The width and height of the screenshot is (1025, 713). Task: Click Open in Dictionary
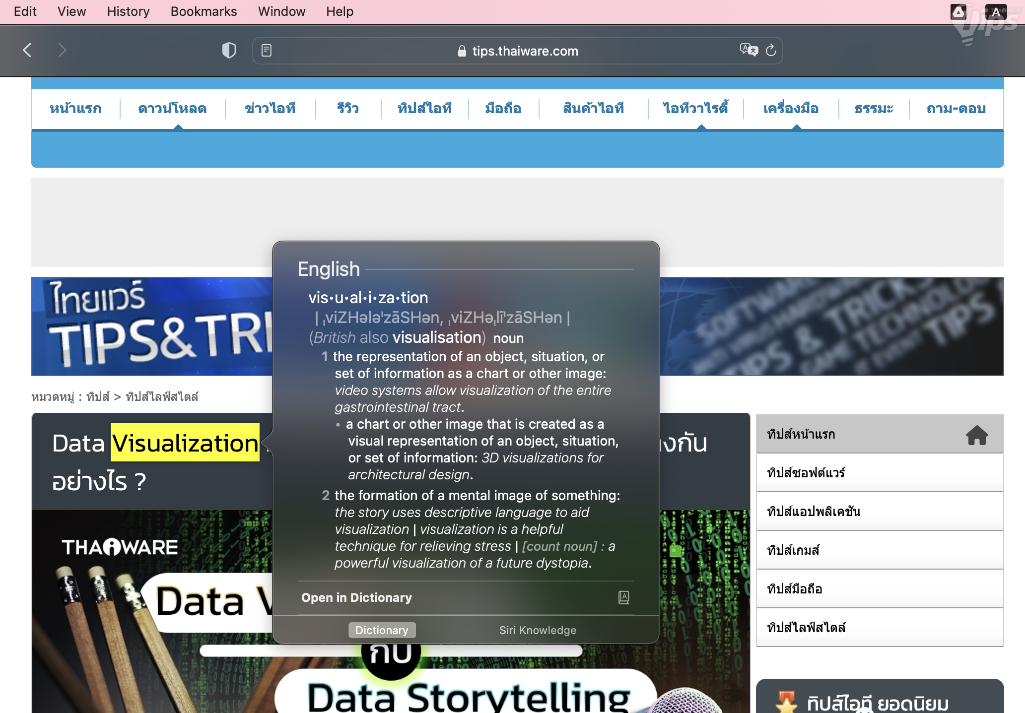click(356, 597)
